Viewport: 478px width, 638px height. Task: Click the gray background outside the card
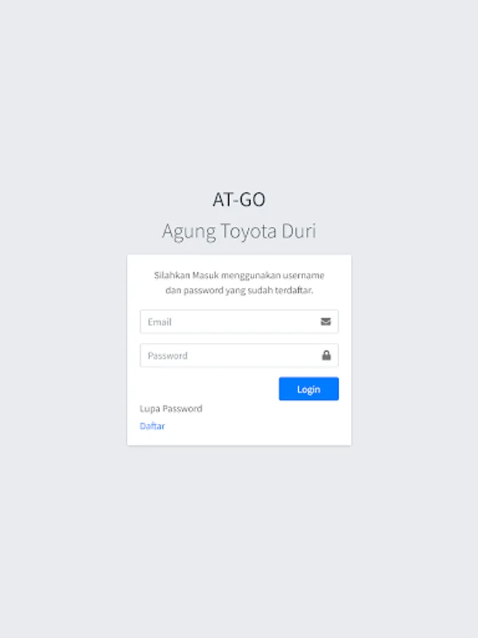239,101
